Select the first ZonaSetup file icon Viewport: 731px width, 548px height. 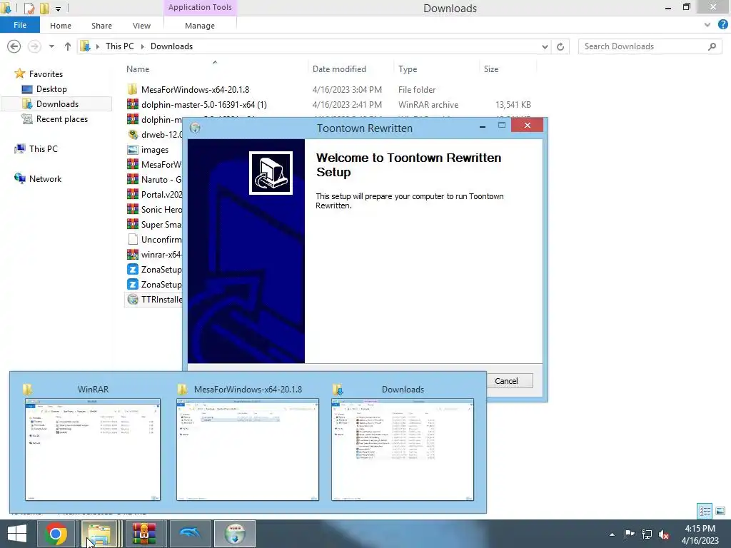(132, 269)
